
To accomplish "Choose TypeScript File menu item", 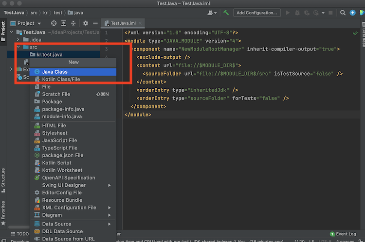I will (x=73, y=148).
